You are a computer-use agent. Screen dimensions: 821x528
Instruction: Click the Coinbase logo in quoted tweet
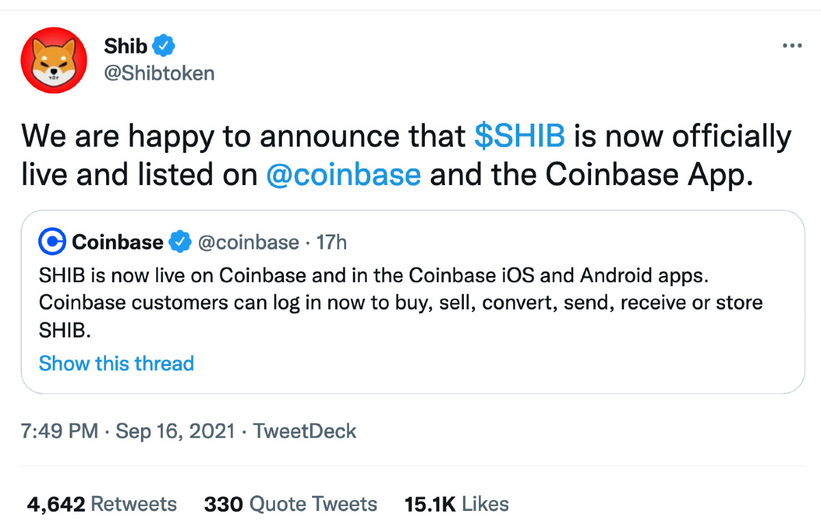pos(54,242)
